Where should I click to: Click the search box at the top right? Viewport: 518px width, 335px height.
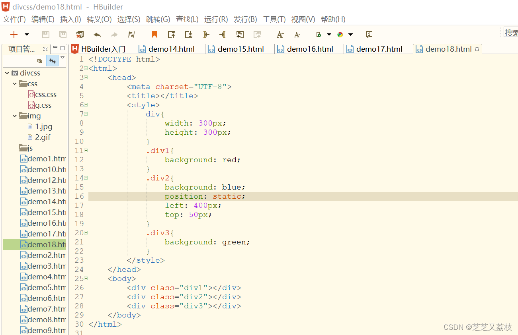(511, 33)
